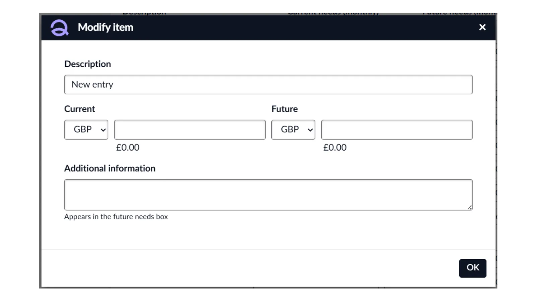This screenshot has width=536, height=301.
Task: Click the Additional information label
Action: [110, 168]
